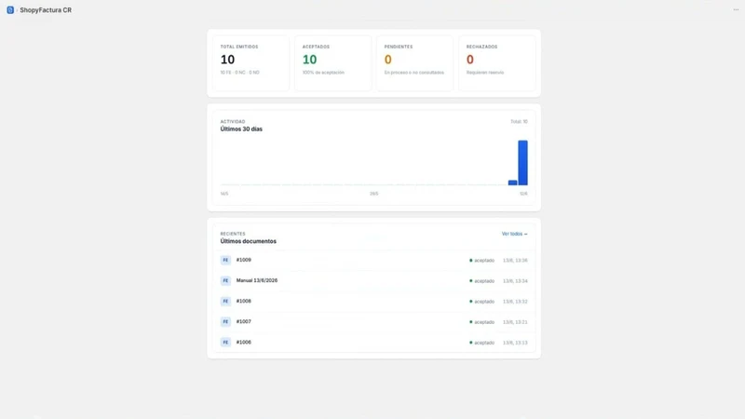Click the 'aceptado' status of #1008
Image resolution: width=745 pixels, height=419 pixels.
[484, 302]
